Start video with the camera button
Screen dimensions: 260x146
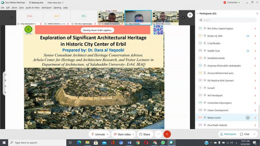click(122, 134)
